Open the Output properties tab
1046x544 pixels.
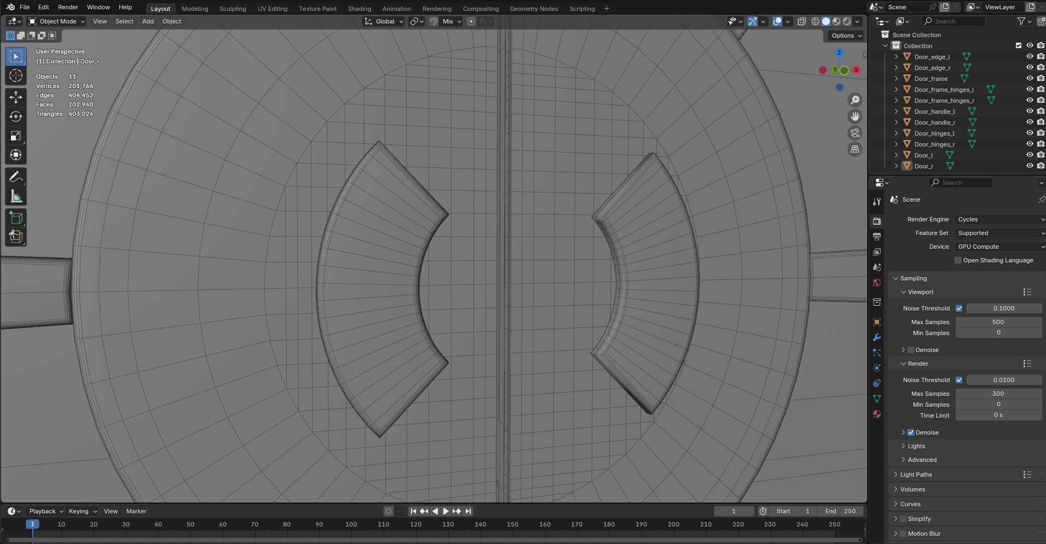[x=877, y=236]
